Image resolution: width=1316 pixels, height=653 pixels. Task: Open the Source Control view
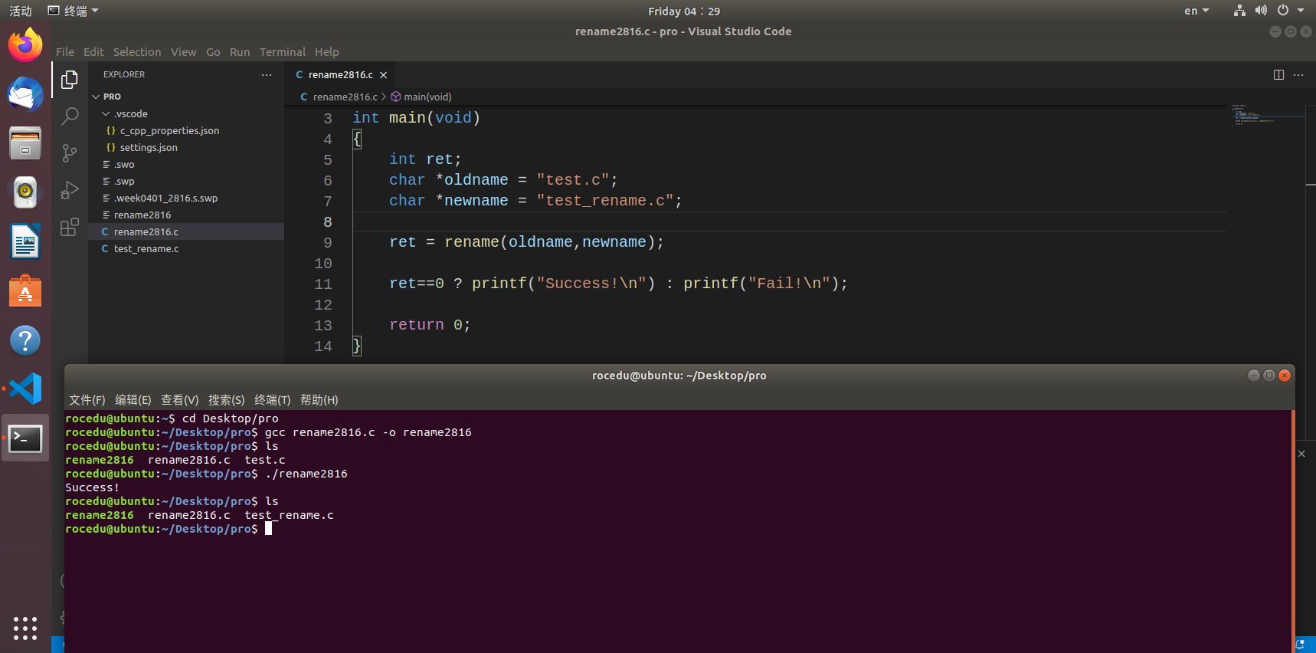click(x=70, y=153)
